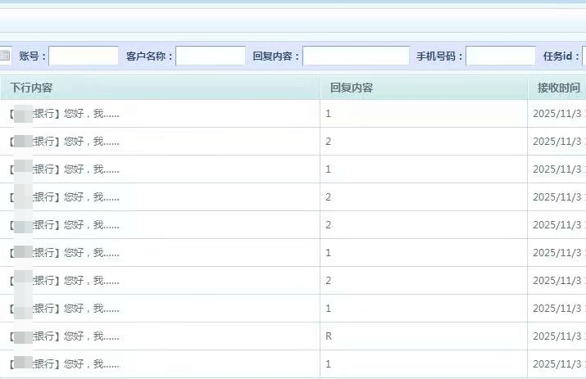
Task: Click the first row's 下行内容 message
Action: (x=66, y=114)
